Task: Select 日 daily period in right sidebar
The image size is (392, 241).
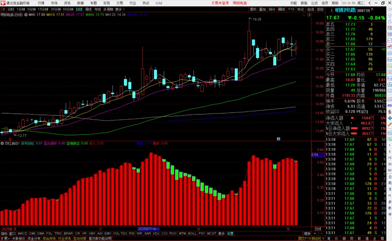Action: click(x=390, y=177)
